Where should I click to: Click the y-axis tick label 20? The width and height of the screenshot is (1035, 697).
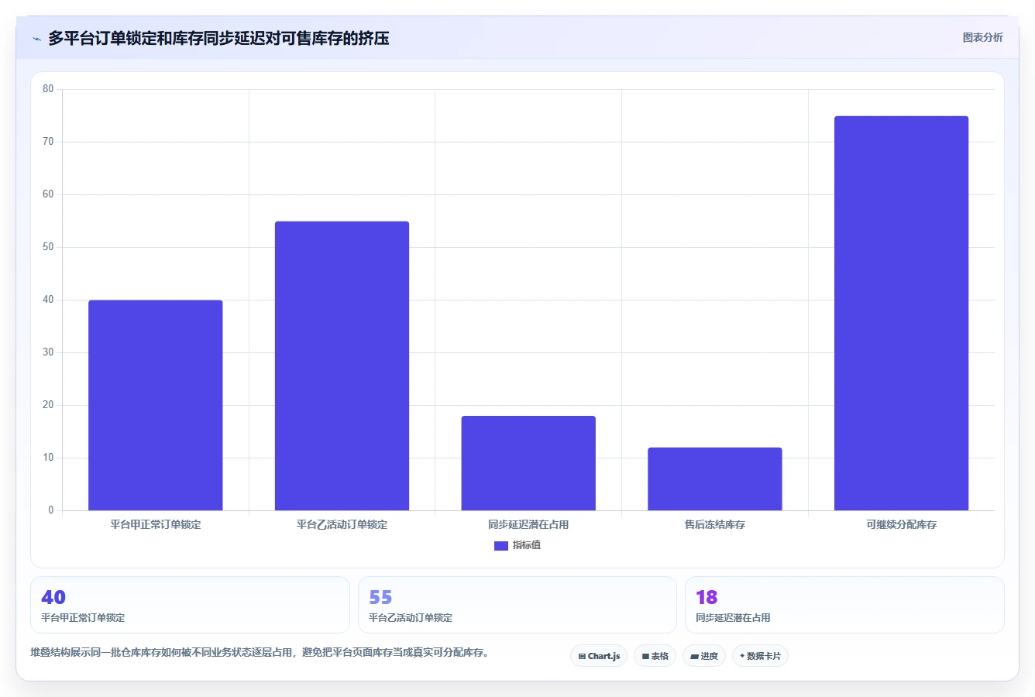pos(48,405)
